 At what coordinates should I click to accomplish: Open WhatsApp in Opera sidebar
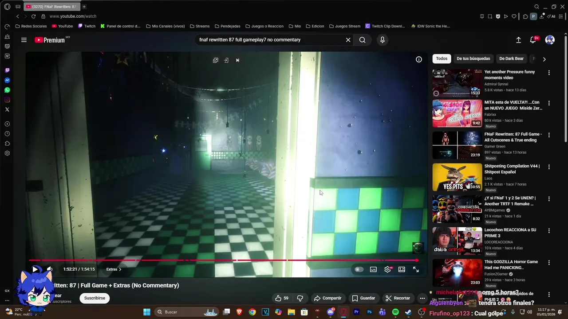[x=7, y=90]
